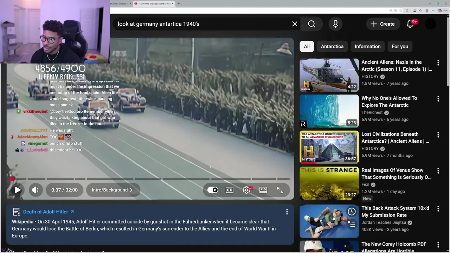Select the Information filter chip

pyautogui.click(x=368, y=46)
